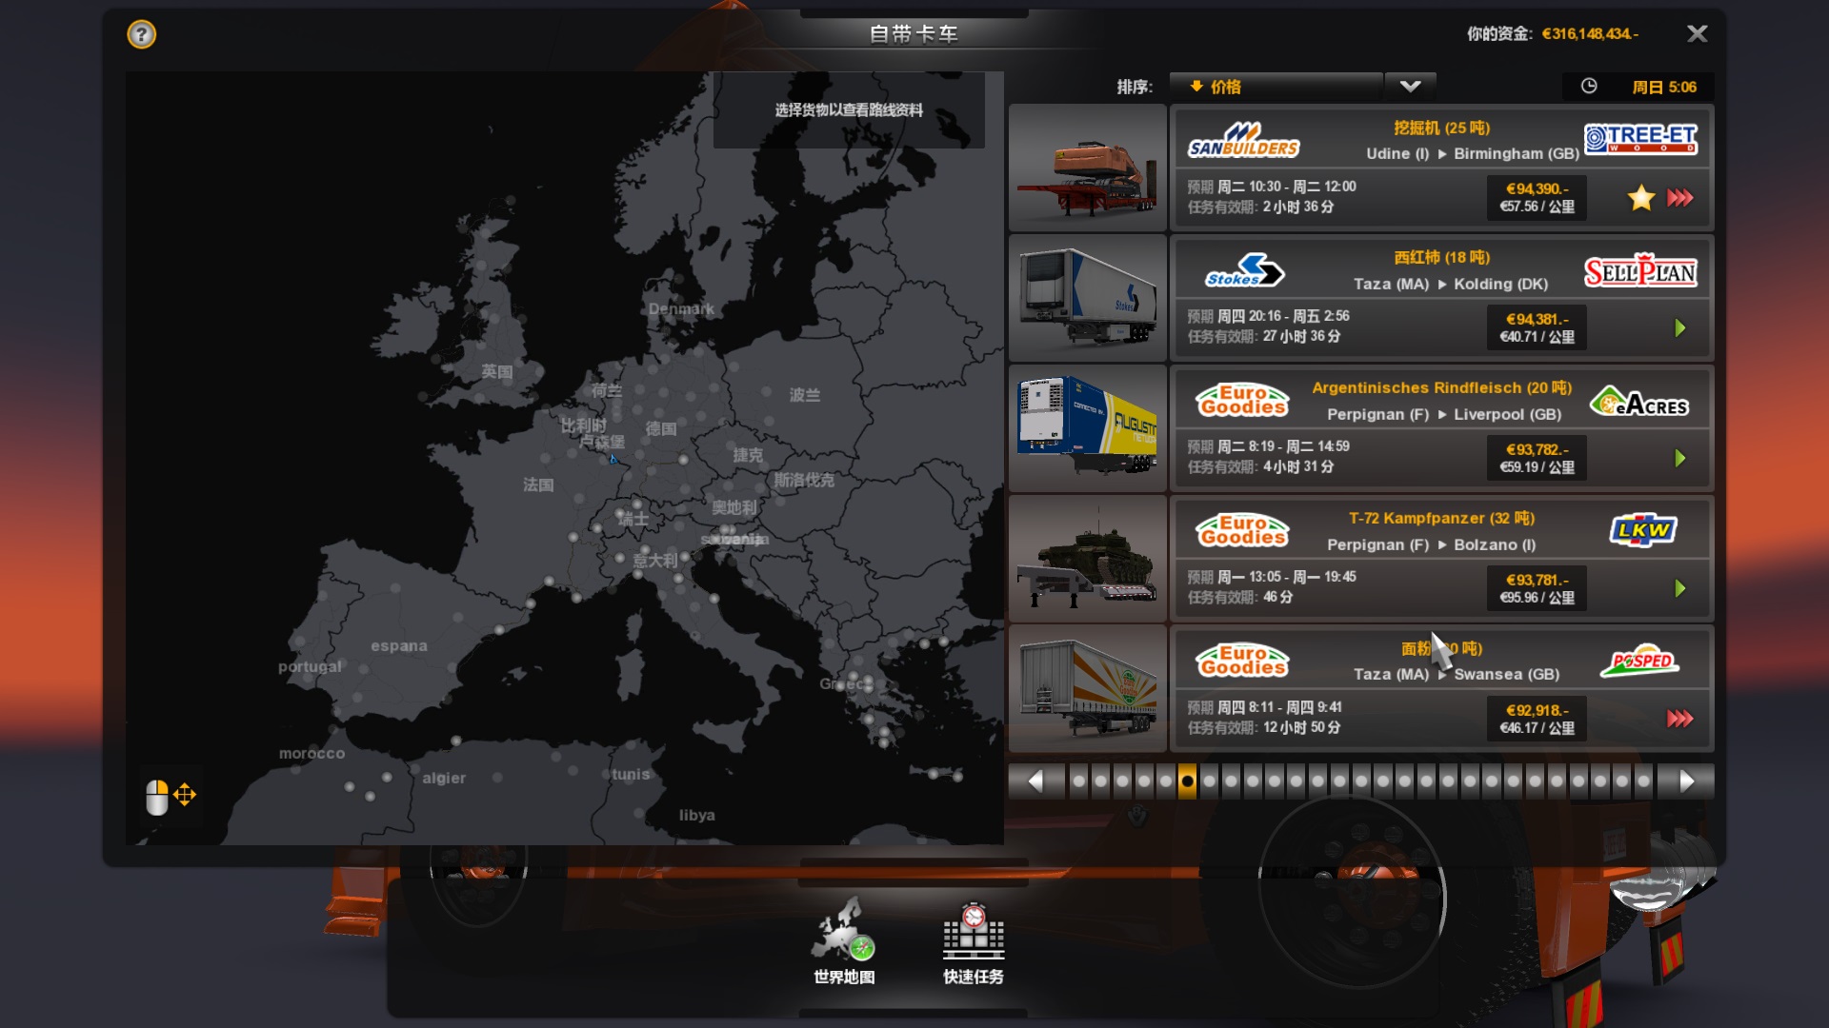This screenshot has width=1829, height=1028.
Task: Close the freight market window
Action: coord(1697,34)
